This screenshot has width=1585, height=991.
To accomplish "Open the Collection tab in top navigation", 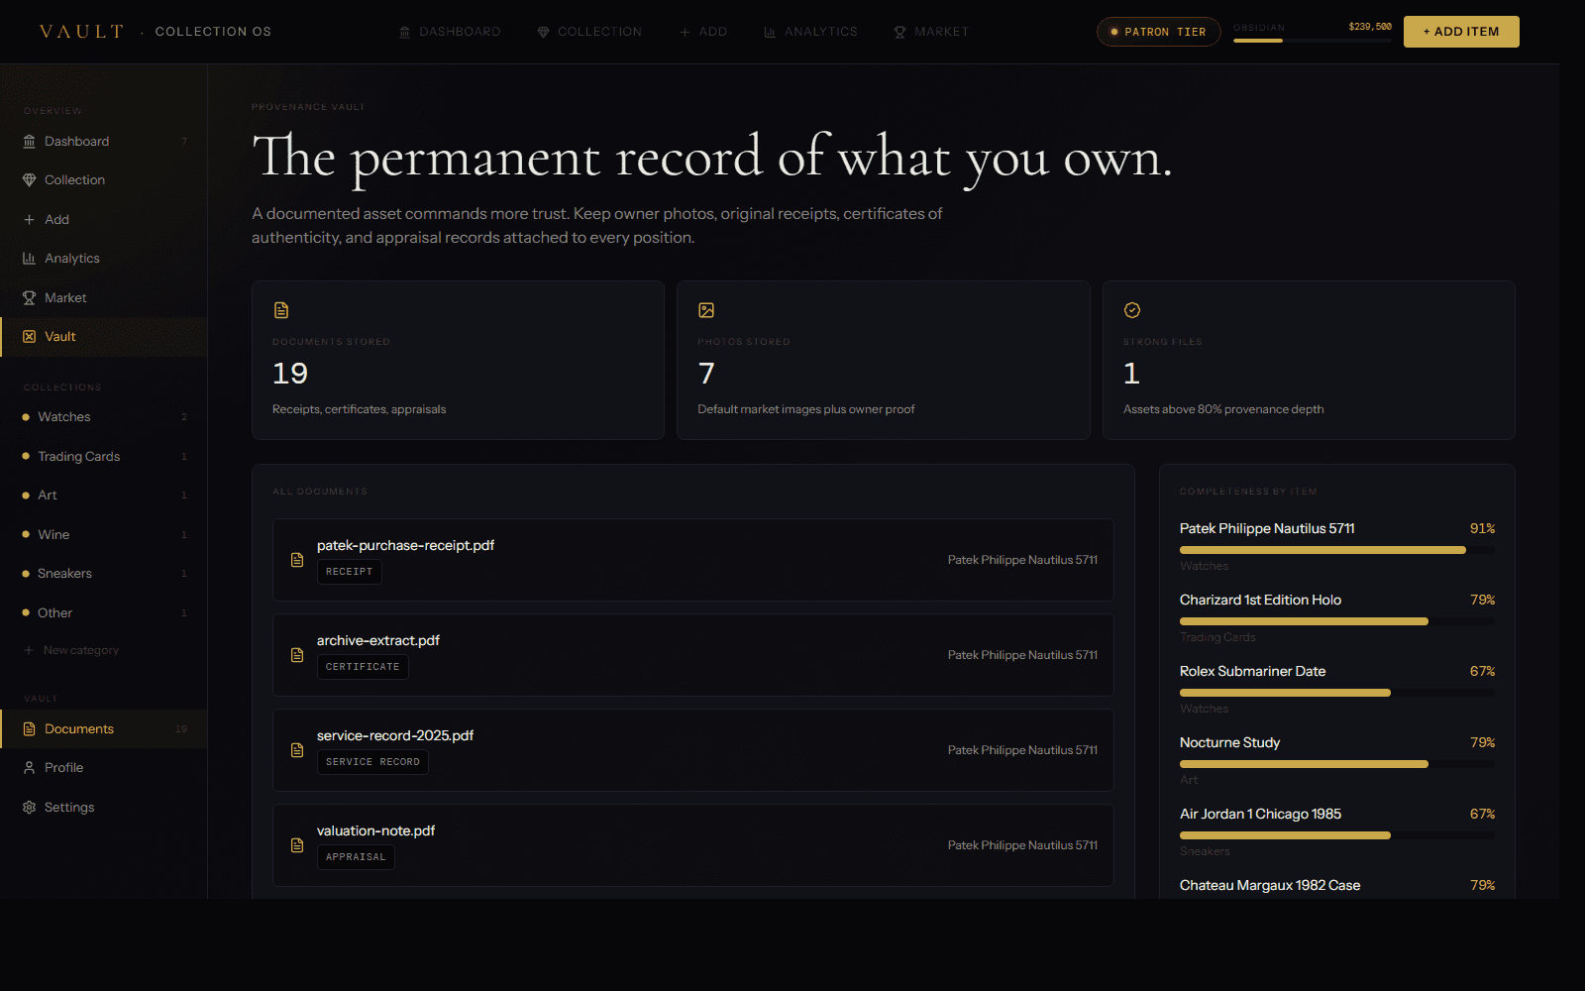I will tap(589, 32).
